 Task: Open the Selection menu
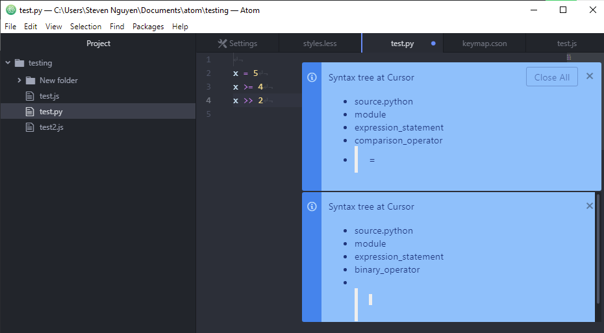(x=86, y=27)
